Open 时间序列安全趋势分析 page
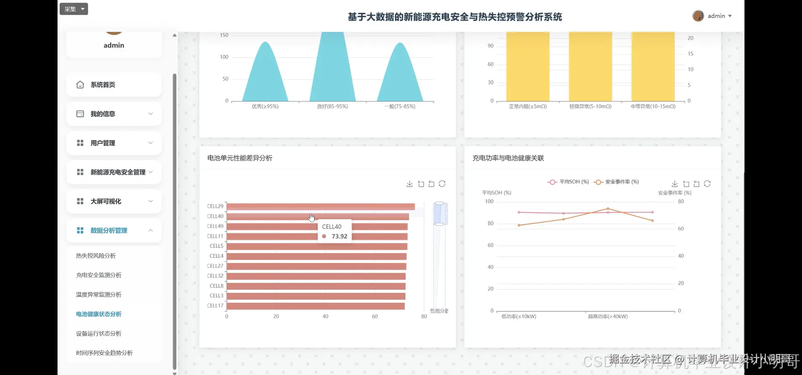The image size is (802, 375). click(104, 353)
